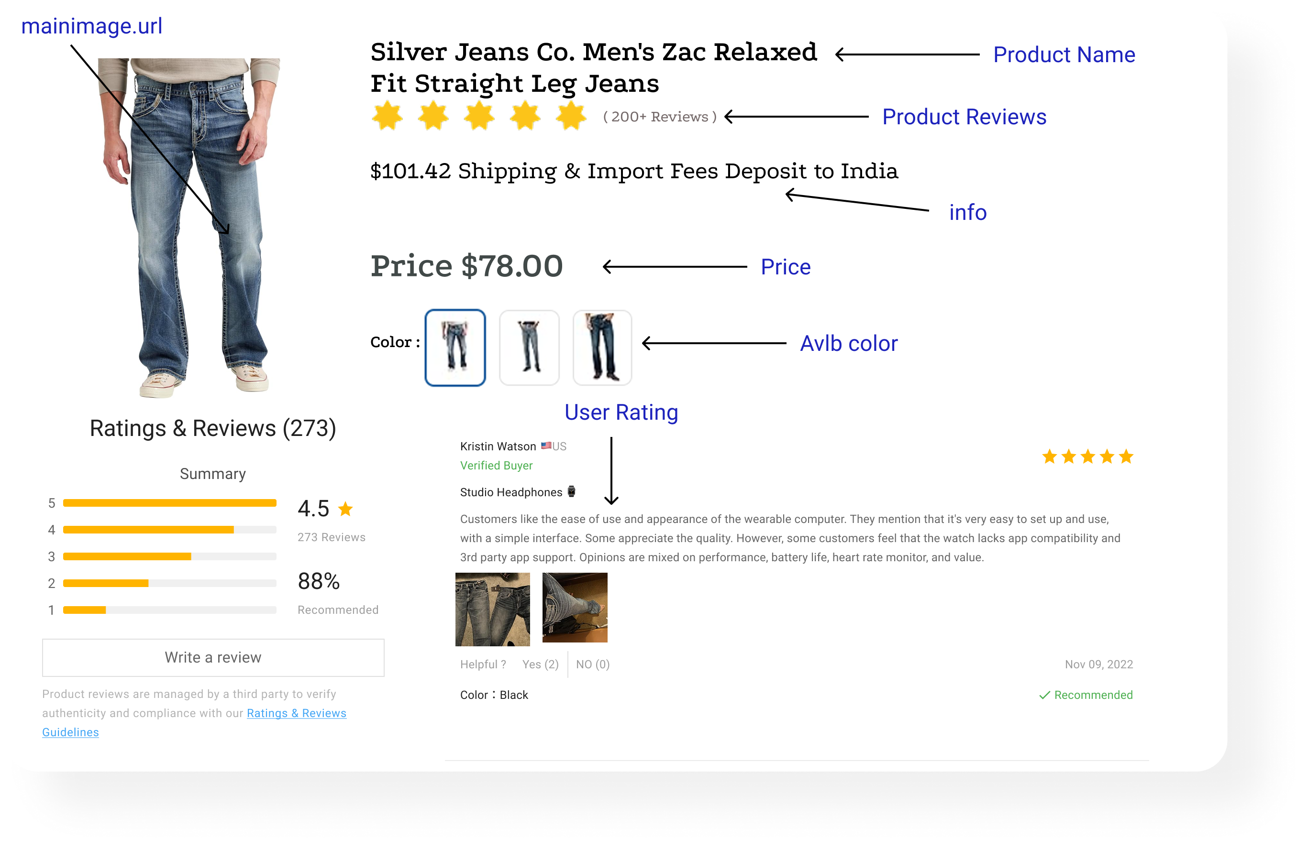Select the dark blue jeans color option
1308x849 pixels.
(602, 348)
